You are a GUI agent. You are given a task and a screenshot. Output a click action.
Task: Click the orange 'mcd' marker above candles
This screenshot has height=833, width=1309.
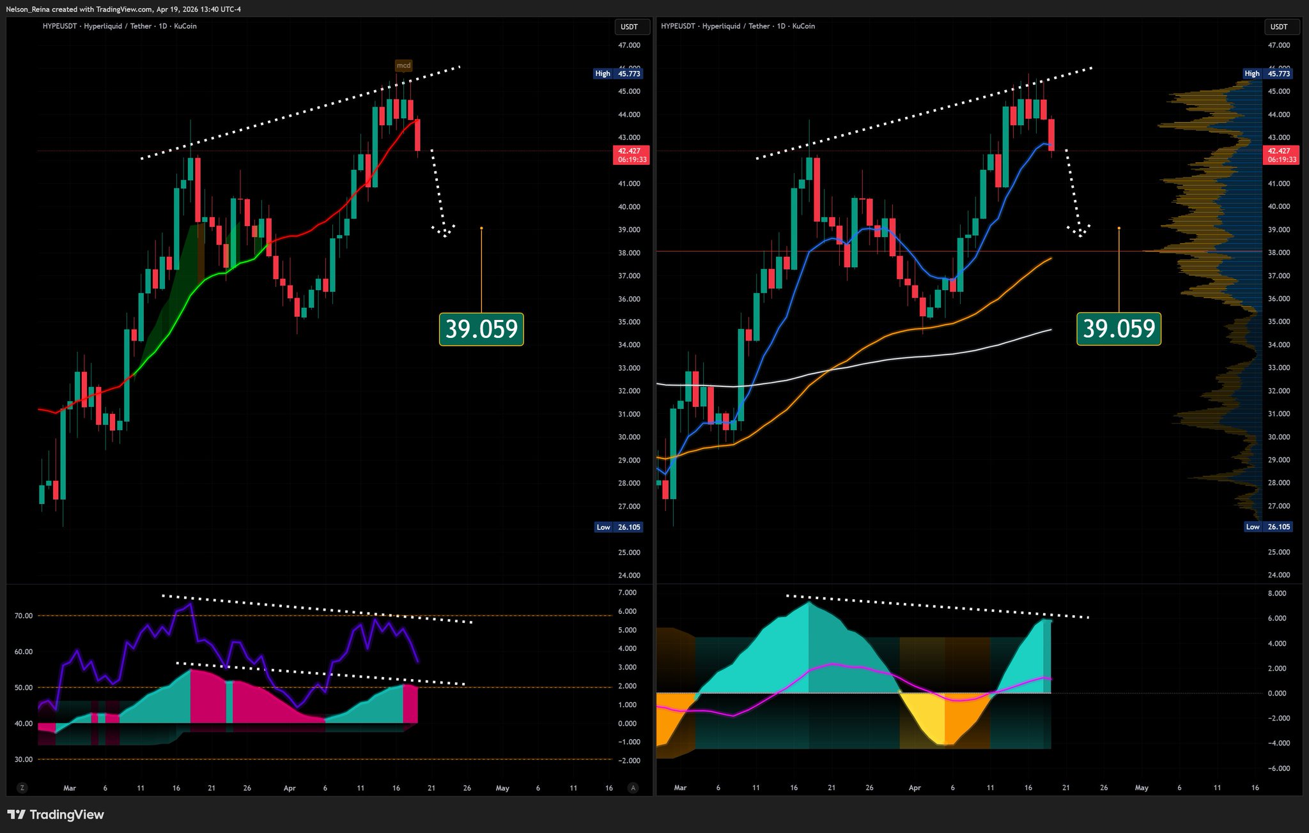[403, 65]
